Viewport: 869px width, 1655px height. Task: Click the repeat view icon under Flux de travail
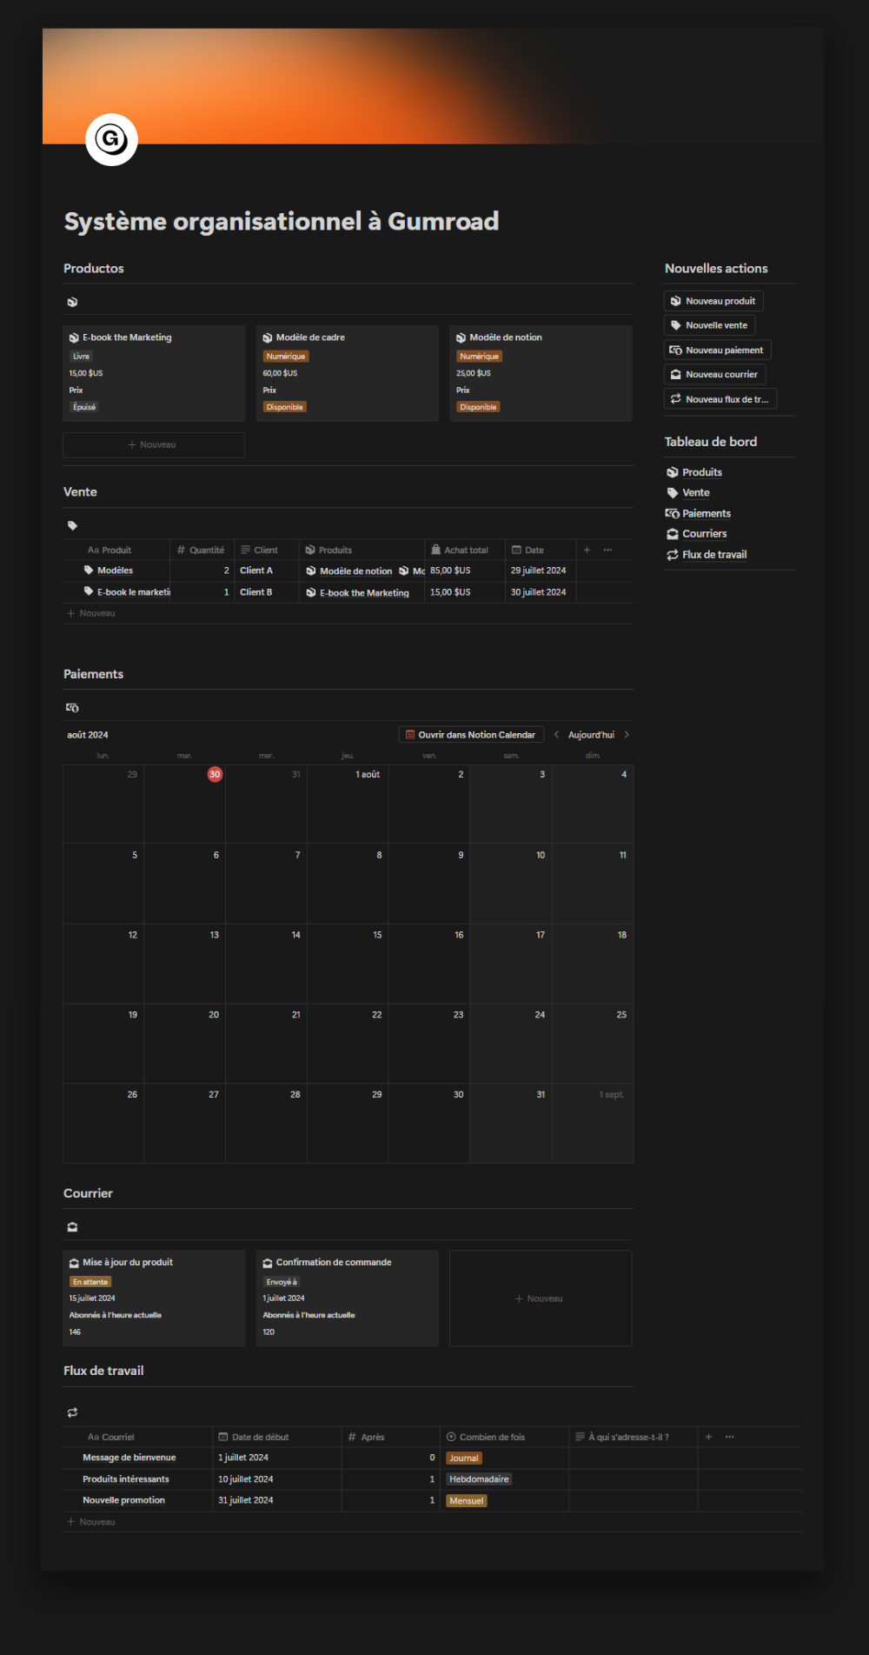point(72,1412)
